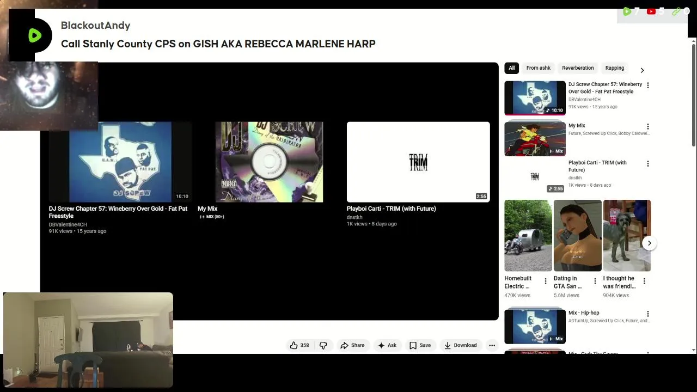Click the MIX (50+) label on end screen
This screenshot has width=697, height=392.
[212, 217]
